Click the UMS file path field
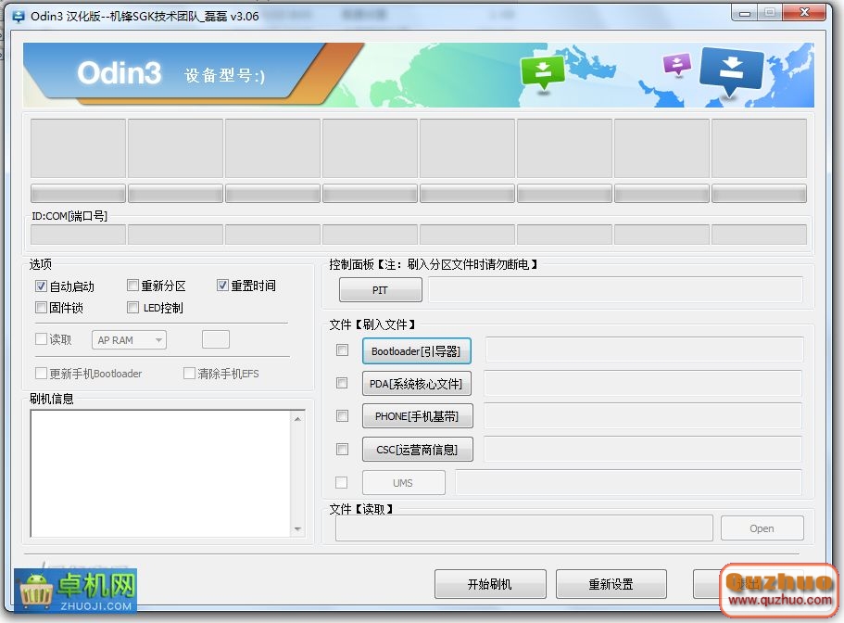 click(629, 482)
